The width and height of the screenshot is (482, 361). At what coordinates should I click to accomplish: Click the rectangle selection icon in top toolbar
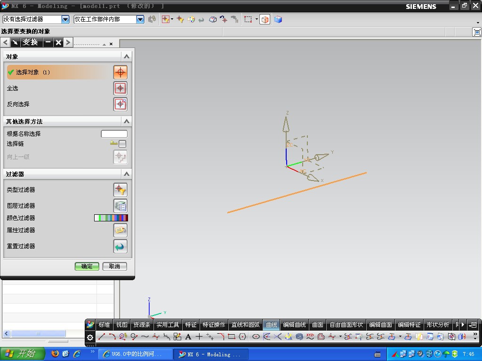248,19
